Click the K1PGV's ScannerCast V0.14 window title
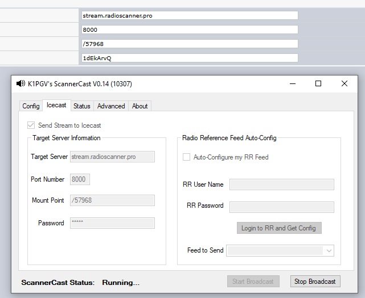Viewport: 365px width, 298px height. (80, 84)
